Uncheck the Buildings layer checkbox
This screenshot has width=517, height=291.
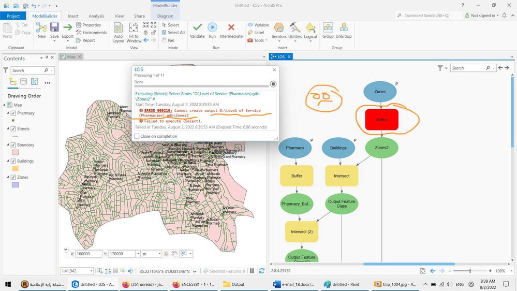[13, 161]
